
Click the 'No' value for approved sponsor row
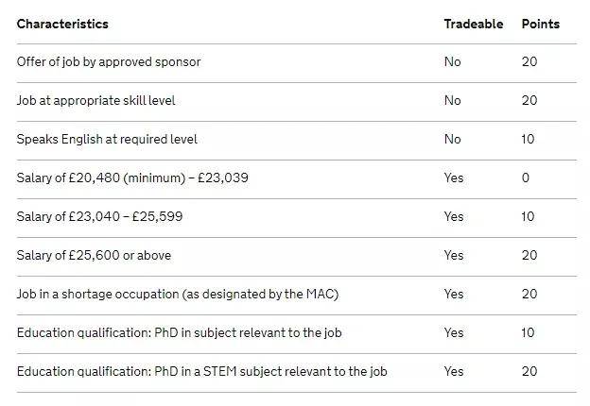click(452, 62)
